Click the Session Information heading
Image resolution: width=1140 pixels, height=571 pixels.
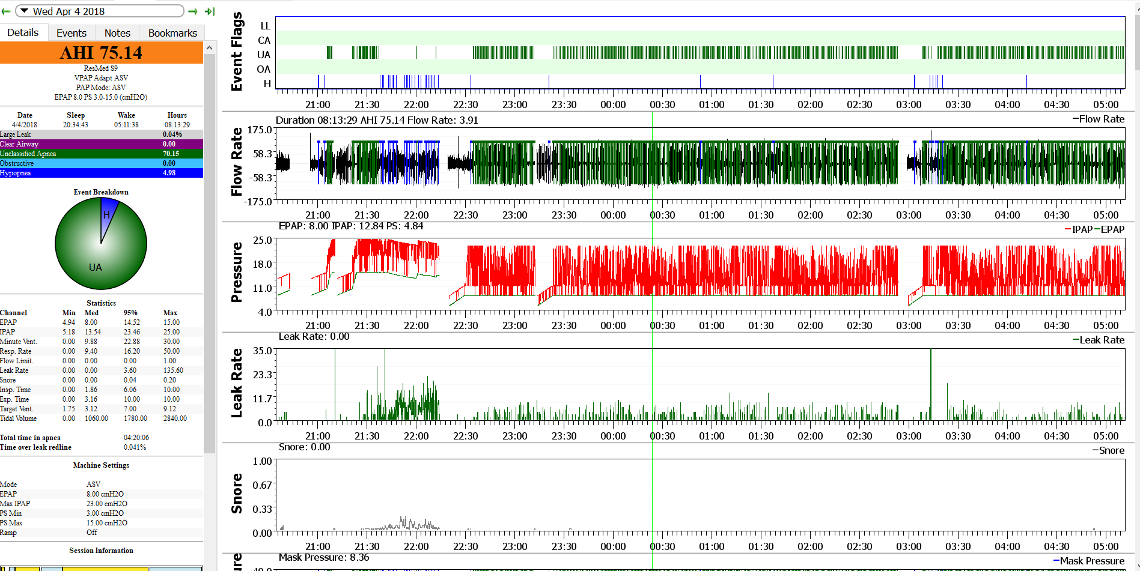[101, 551]
